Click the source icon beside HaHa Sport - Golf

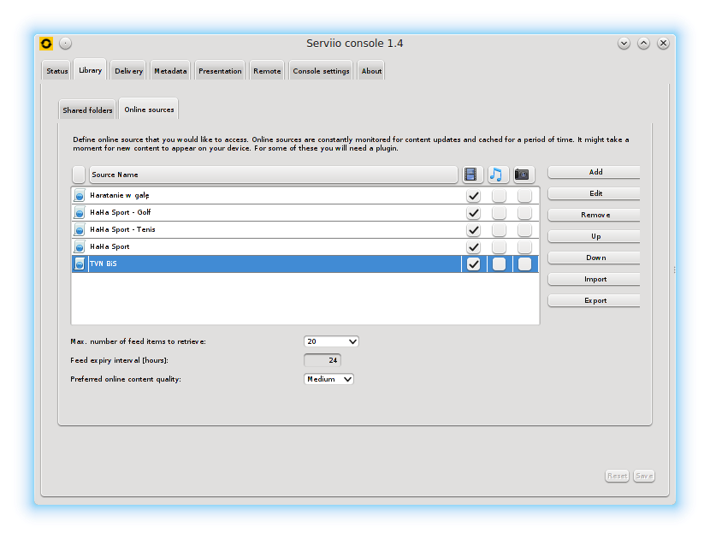[80, 213]
